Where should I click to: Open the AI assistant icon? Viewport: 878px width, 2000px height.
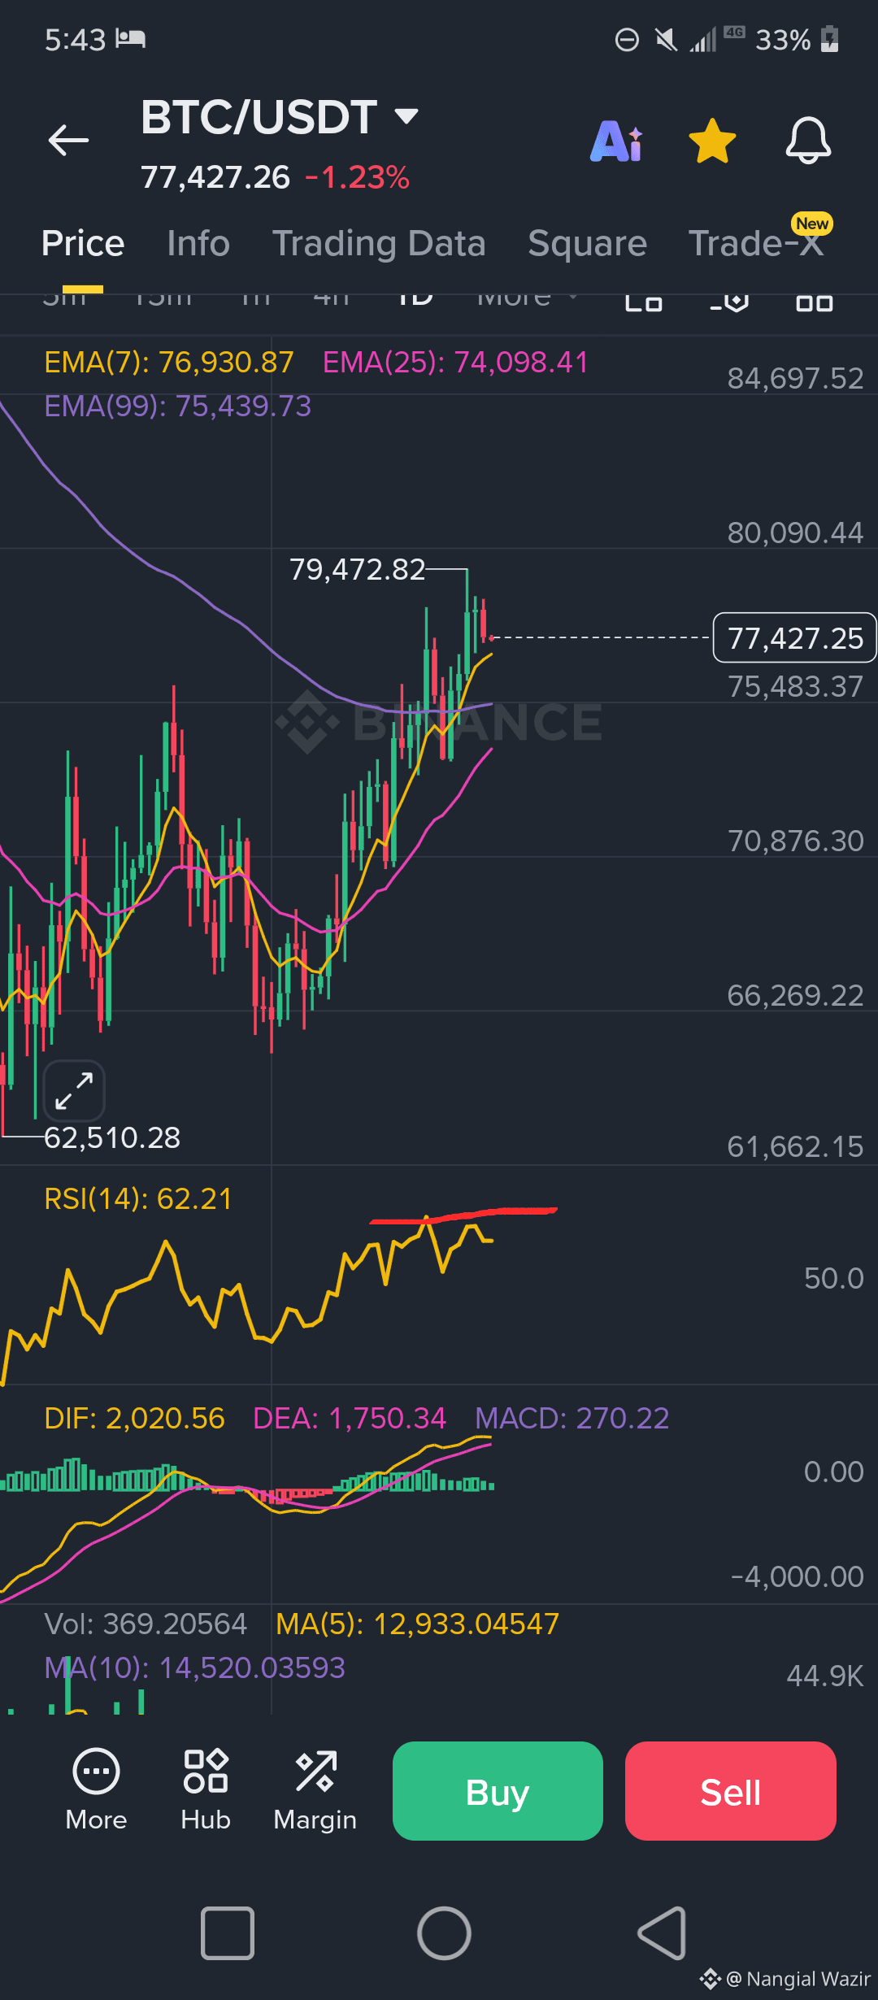point(617,141)
